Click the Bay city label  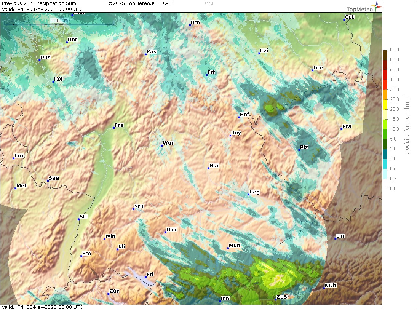coord(236,133)
